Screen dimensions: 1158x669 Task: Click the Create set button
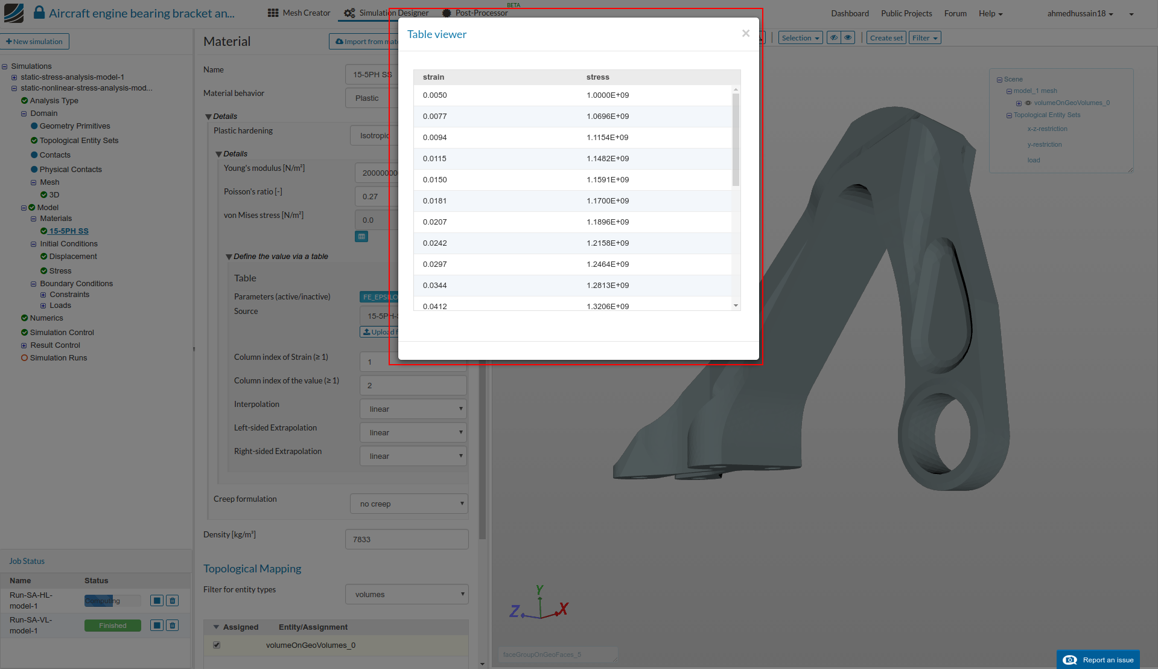coord(886,38)
